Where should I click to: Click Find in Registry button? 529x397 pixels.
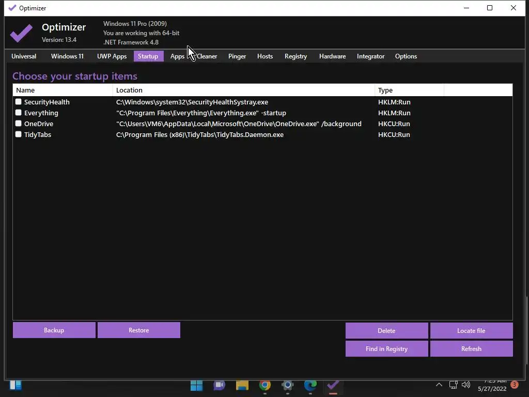[x=386, y=349]
